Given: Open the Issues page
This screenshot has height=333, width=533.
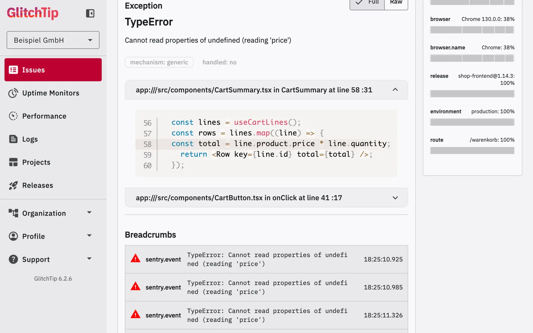Looking at the screenshot, I should [x=53, y=70].
